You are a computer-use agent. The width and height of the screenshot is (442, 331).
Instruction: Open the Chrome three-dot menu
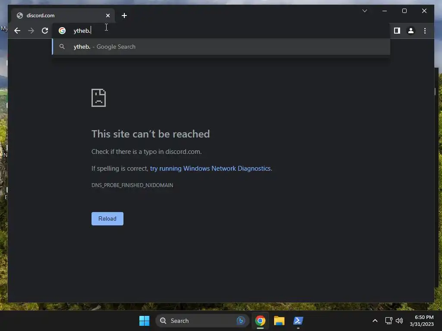coord(425,31)
